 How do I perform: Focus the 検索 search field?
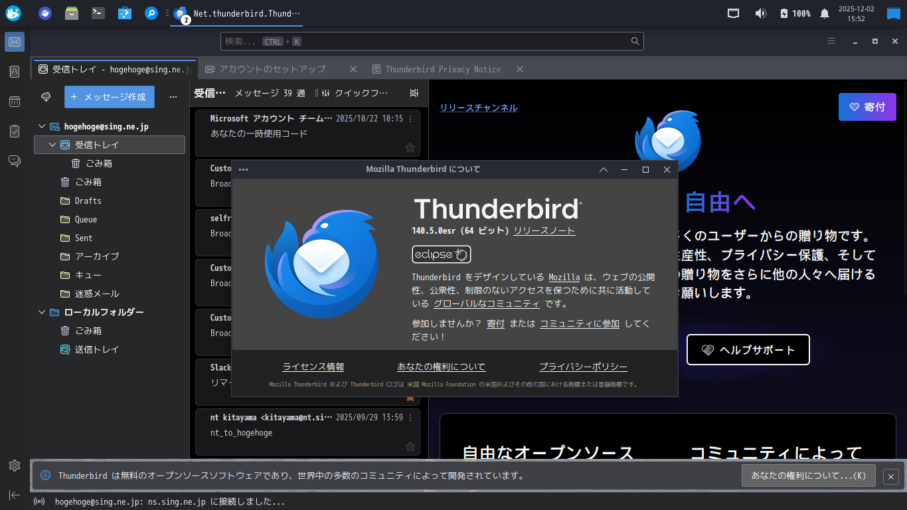(432, 41)
